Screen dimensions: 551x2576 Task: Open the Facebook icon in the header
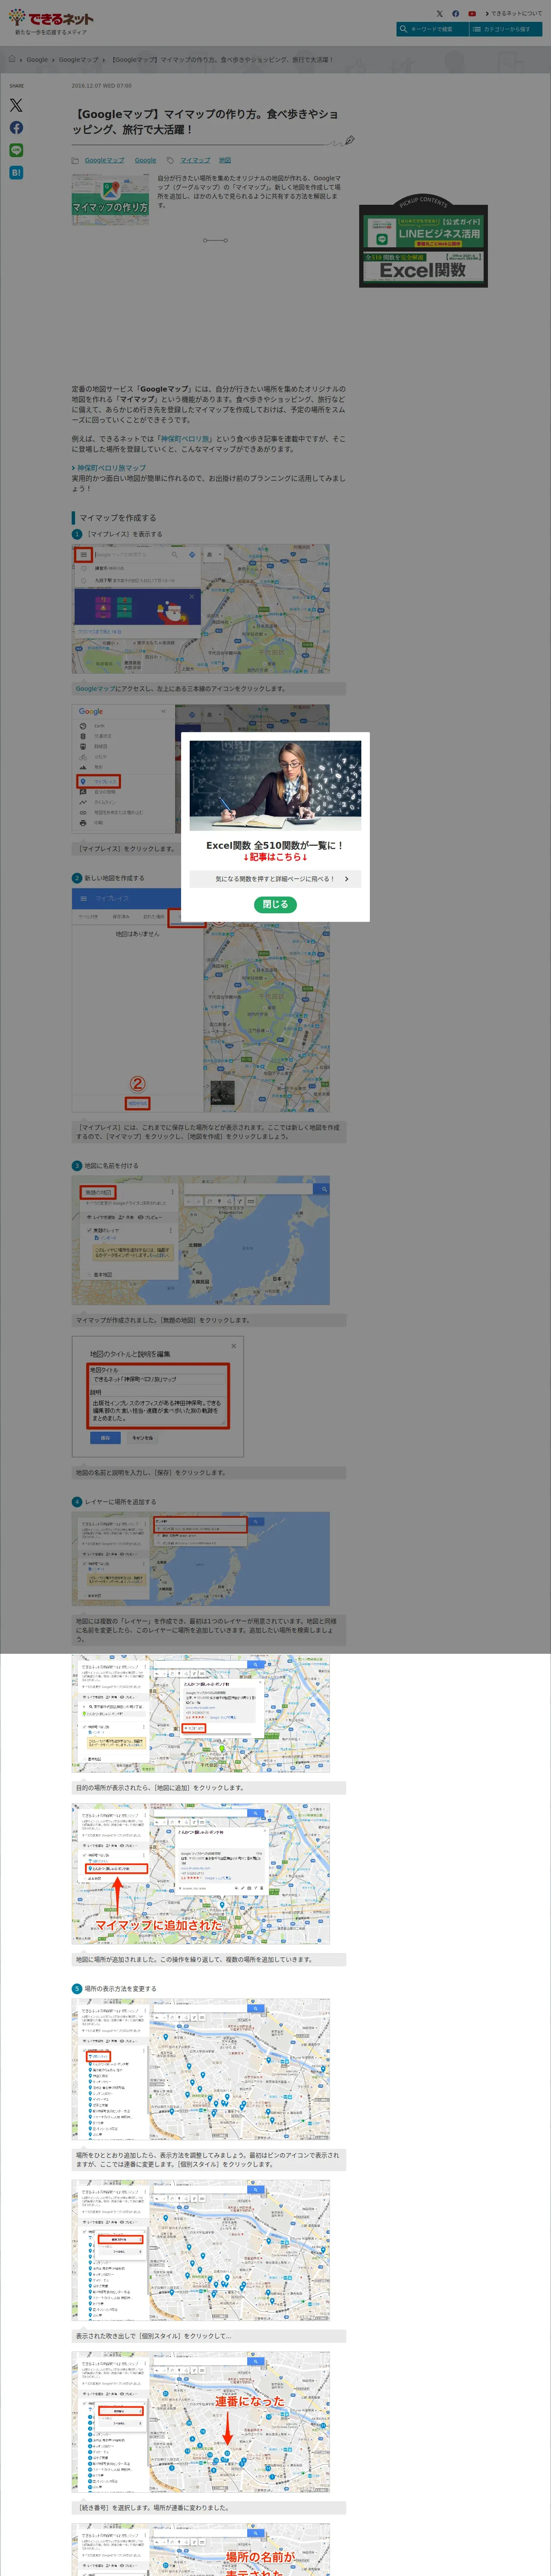pyautogui.click(x=456, y=14)
